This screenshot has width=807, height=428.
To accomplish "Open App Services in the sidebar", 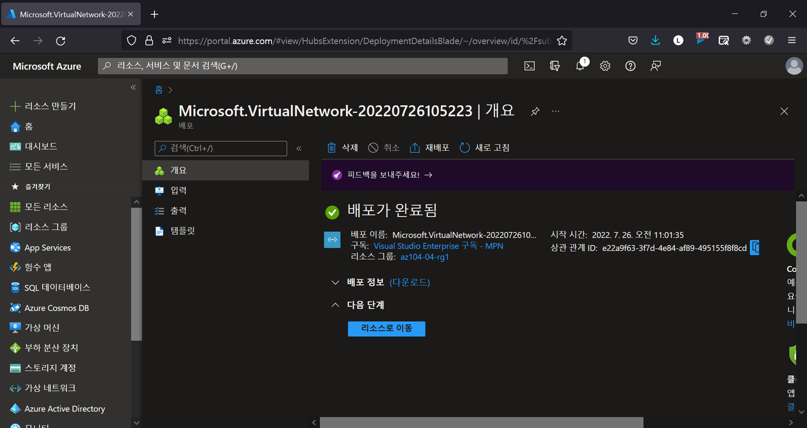I will [40, 248].
